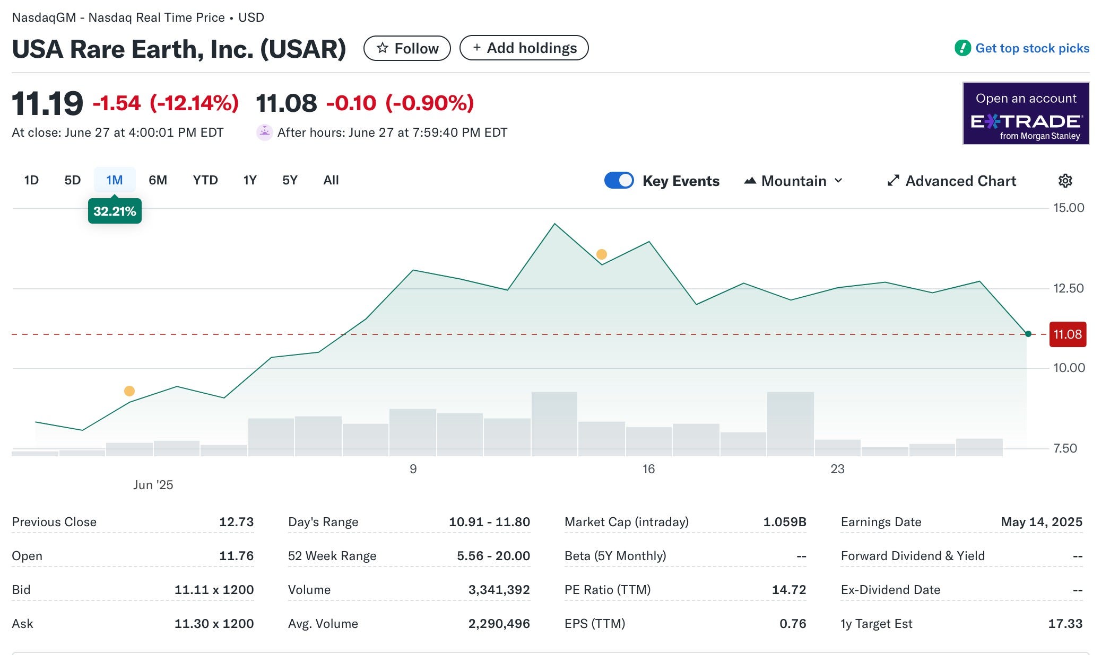
Task: Click the EPS (TTM) value 0.76
Action: click(x=793, y=624)
